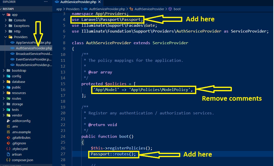
Task: Select Providers in the breadcrumb path
Action: click(73, 9)
